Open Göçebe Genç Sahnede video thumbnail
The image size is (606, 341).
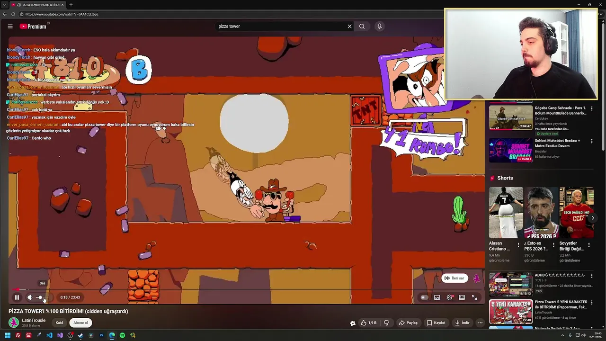511,117
